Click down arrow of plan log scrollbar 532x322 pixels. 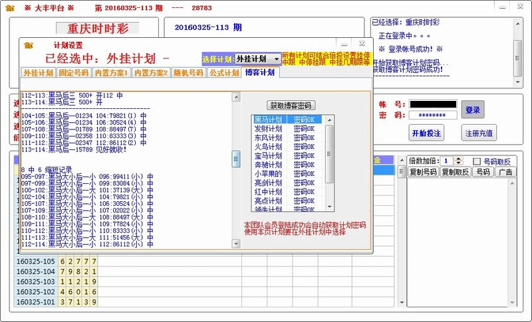pyautogui.click(x=236, y=243)
